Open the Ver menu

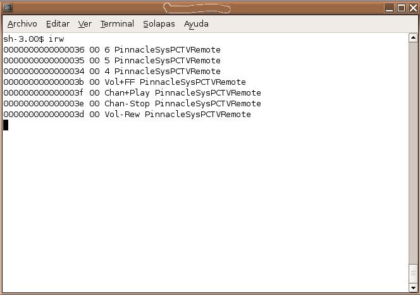[85, 24]
